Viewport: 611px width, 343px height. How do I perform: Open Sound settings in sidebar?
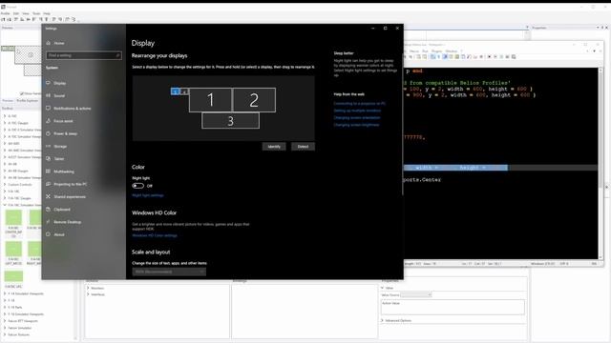[59, 95]
